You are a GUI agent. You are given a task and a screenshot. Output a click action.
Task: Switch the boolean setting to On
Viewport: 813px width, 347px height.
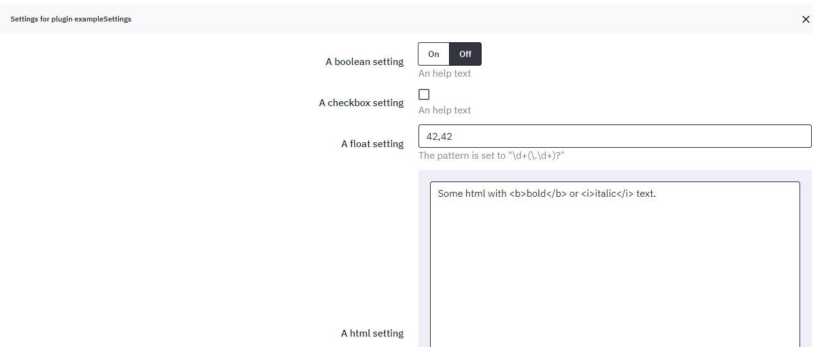(434, 54)
